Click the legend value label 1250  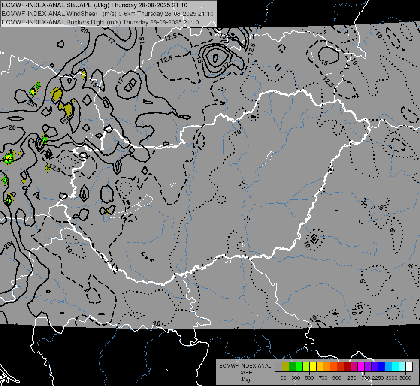tap(351, 378)
